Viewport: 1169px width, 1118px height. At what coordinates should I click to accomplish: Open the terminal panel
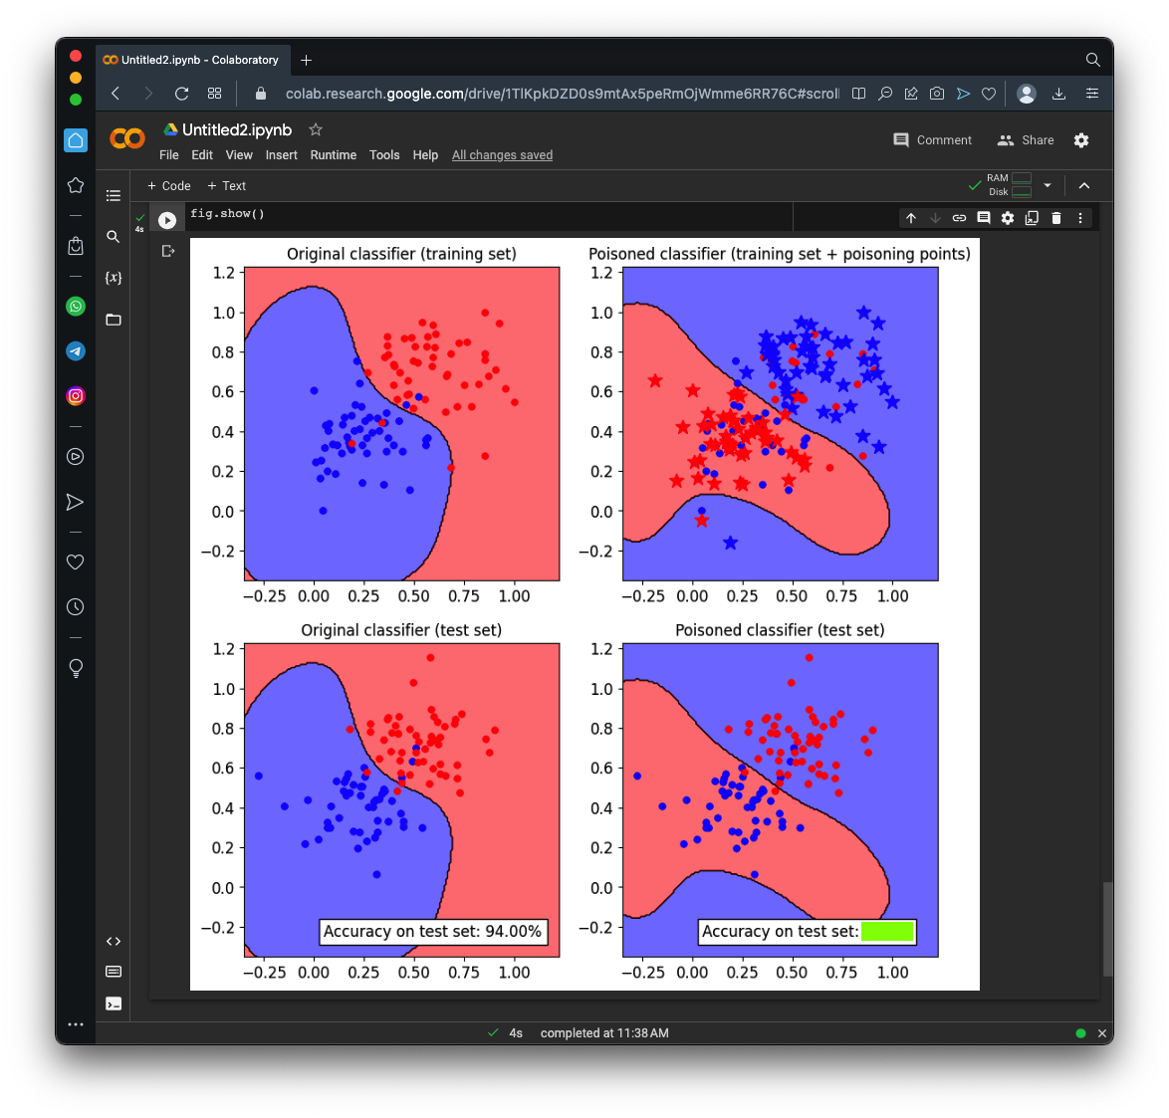point(114,1004)
